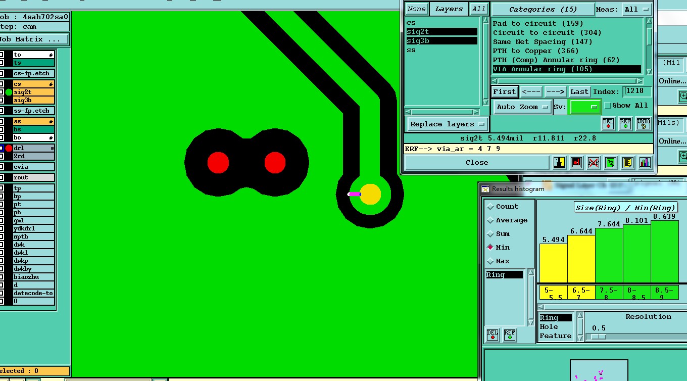The height and width of the screenshot is (381, 687).
Task: Click the lower zoom magnifier icon in right window
Action: (x=683, y=157)
